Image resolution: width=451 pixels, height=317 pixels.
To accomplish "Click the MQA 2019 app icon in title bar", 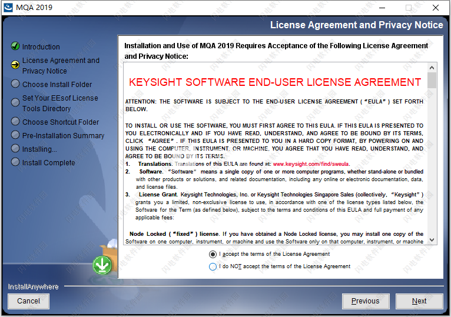I will (8, 7).
